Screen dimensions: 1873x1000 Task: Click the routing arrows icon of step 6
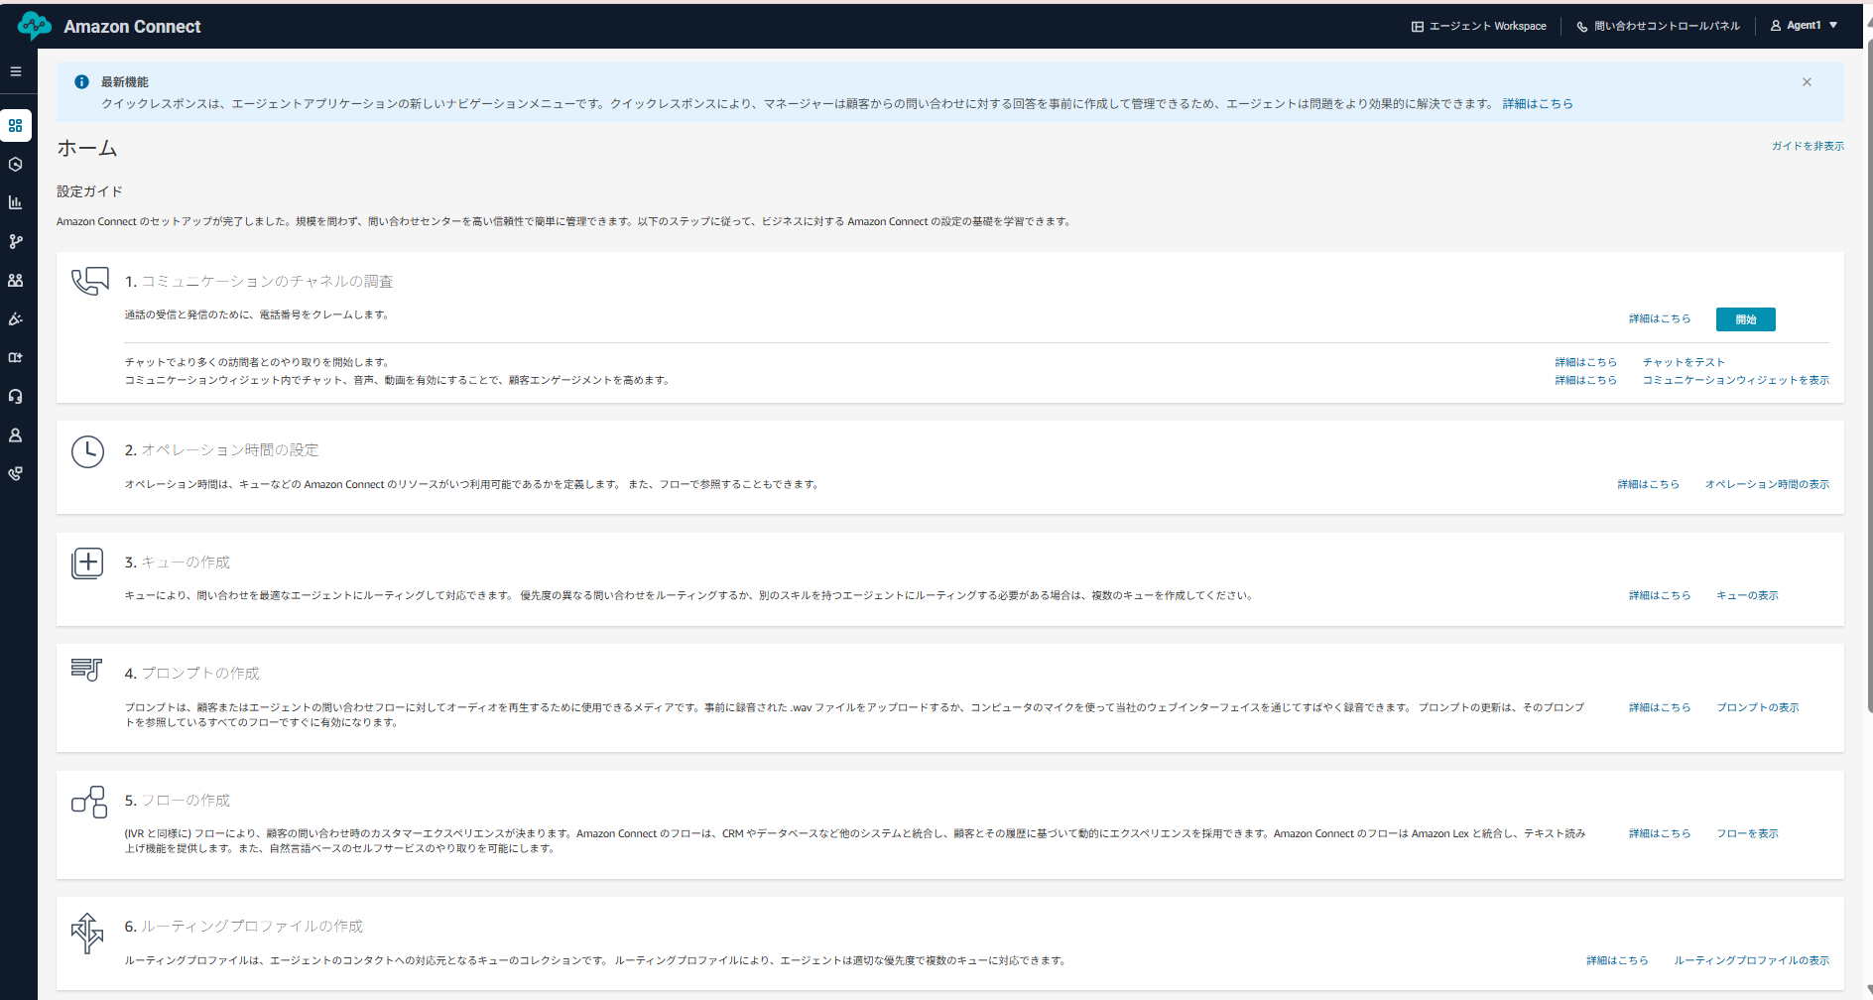point(87,933)
